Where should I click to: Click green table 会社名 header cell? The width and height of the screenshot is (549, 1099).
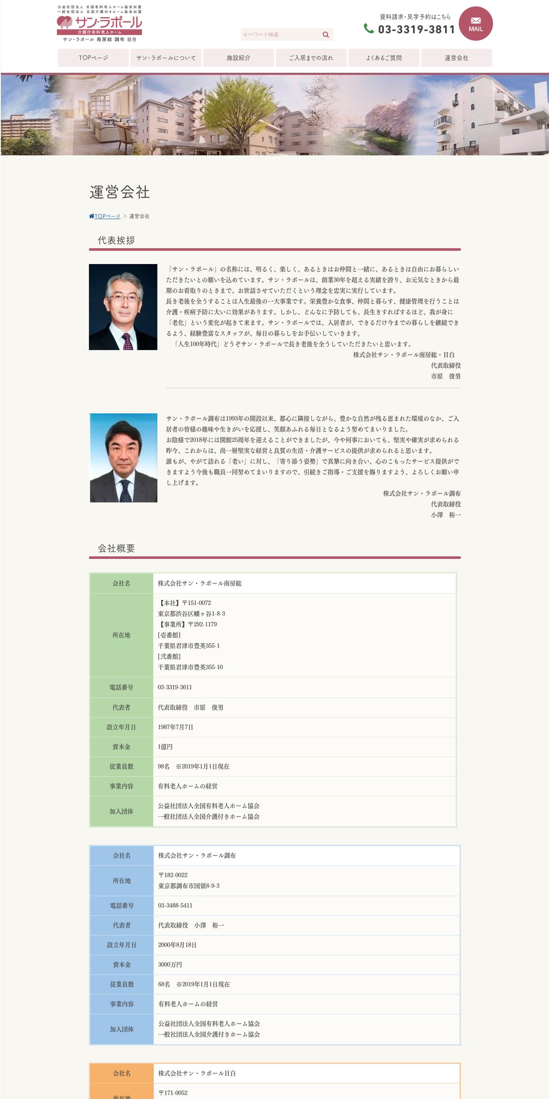point(121,583)
